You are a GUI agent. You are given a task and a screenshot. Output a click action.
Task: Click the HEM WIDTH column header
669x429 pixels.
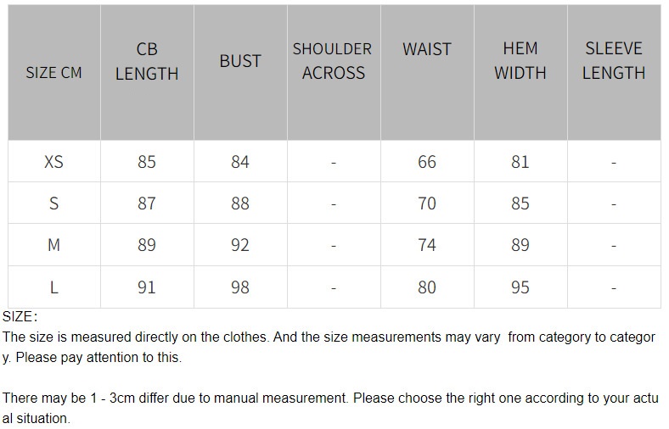click(x=520, y=61)
